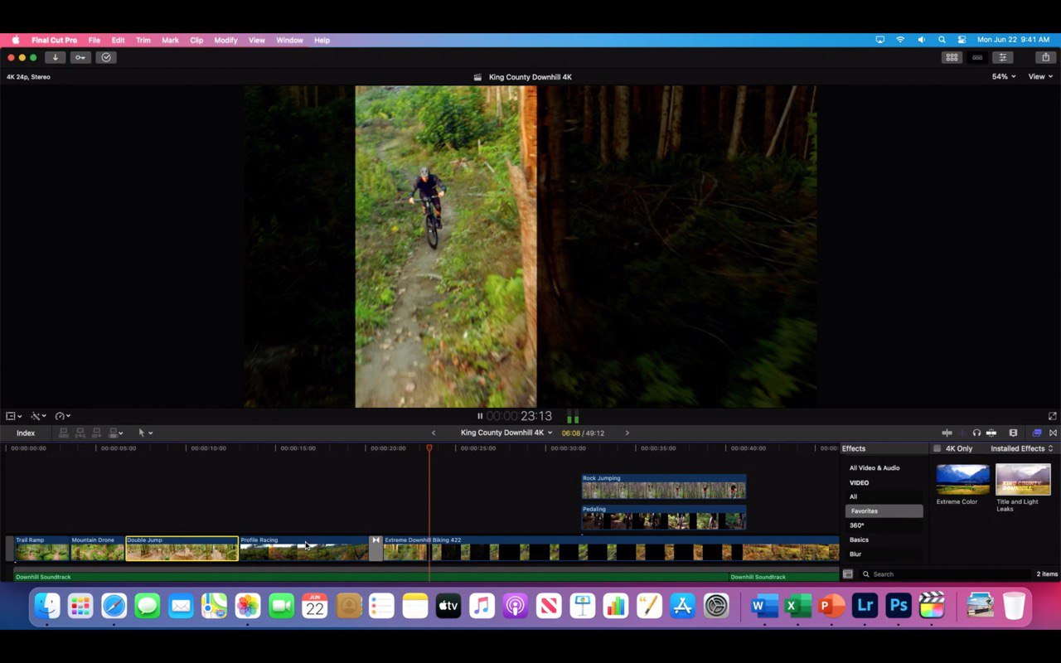Select the Trail Ramp clip

(x=41, y=549)
